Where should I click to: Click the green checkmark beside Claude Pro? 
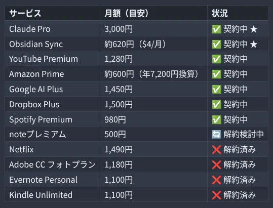[216, 29]
